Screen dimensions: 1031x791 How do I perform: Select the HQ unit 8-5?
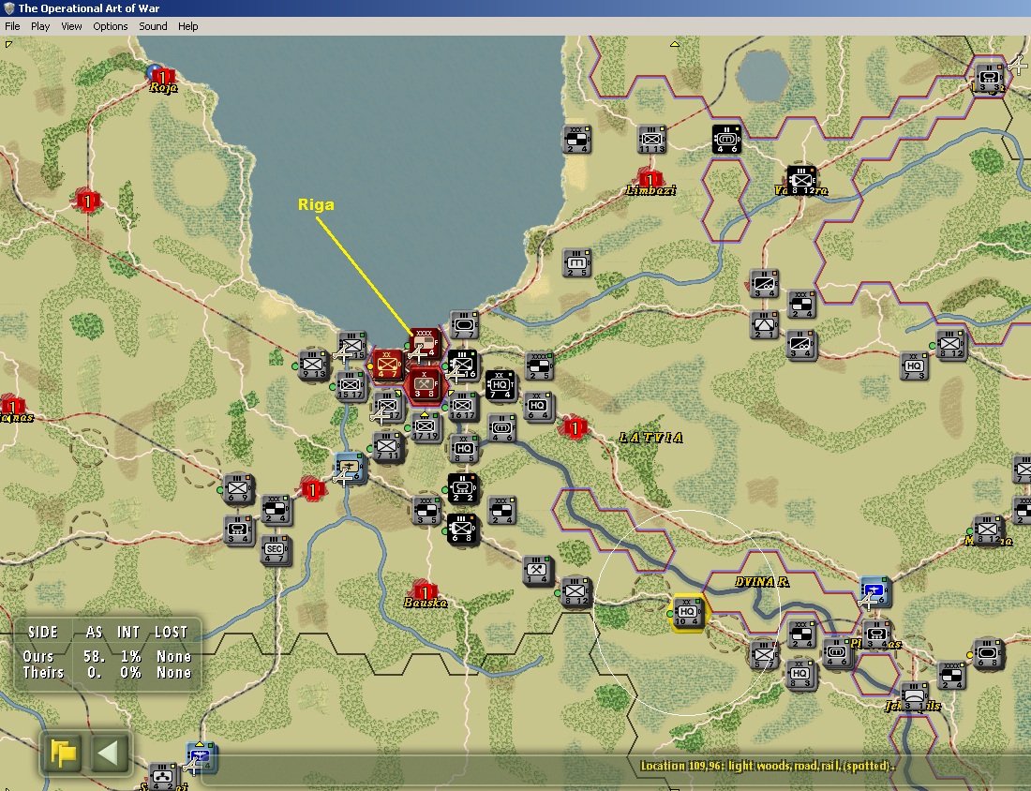pos(463,448)
